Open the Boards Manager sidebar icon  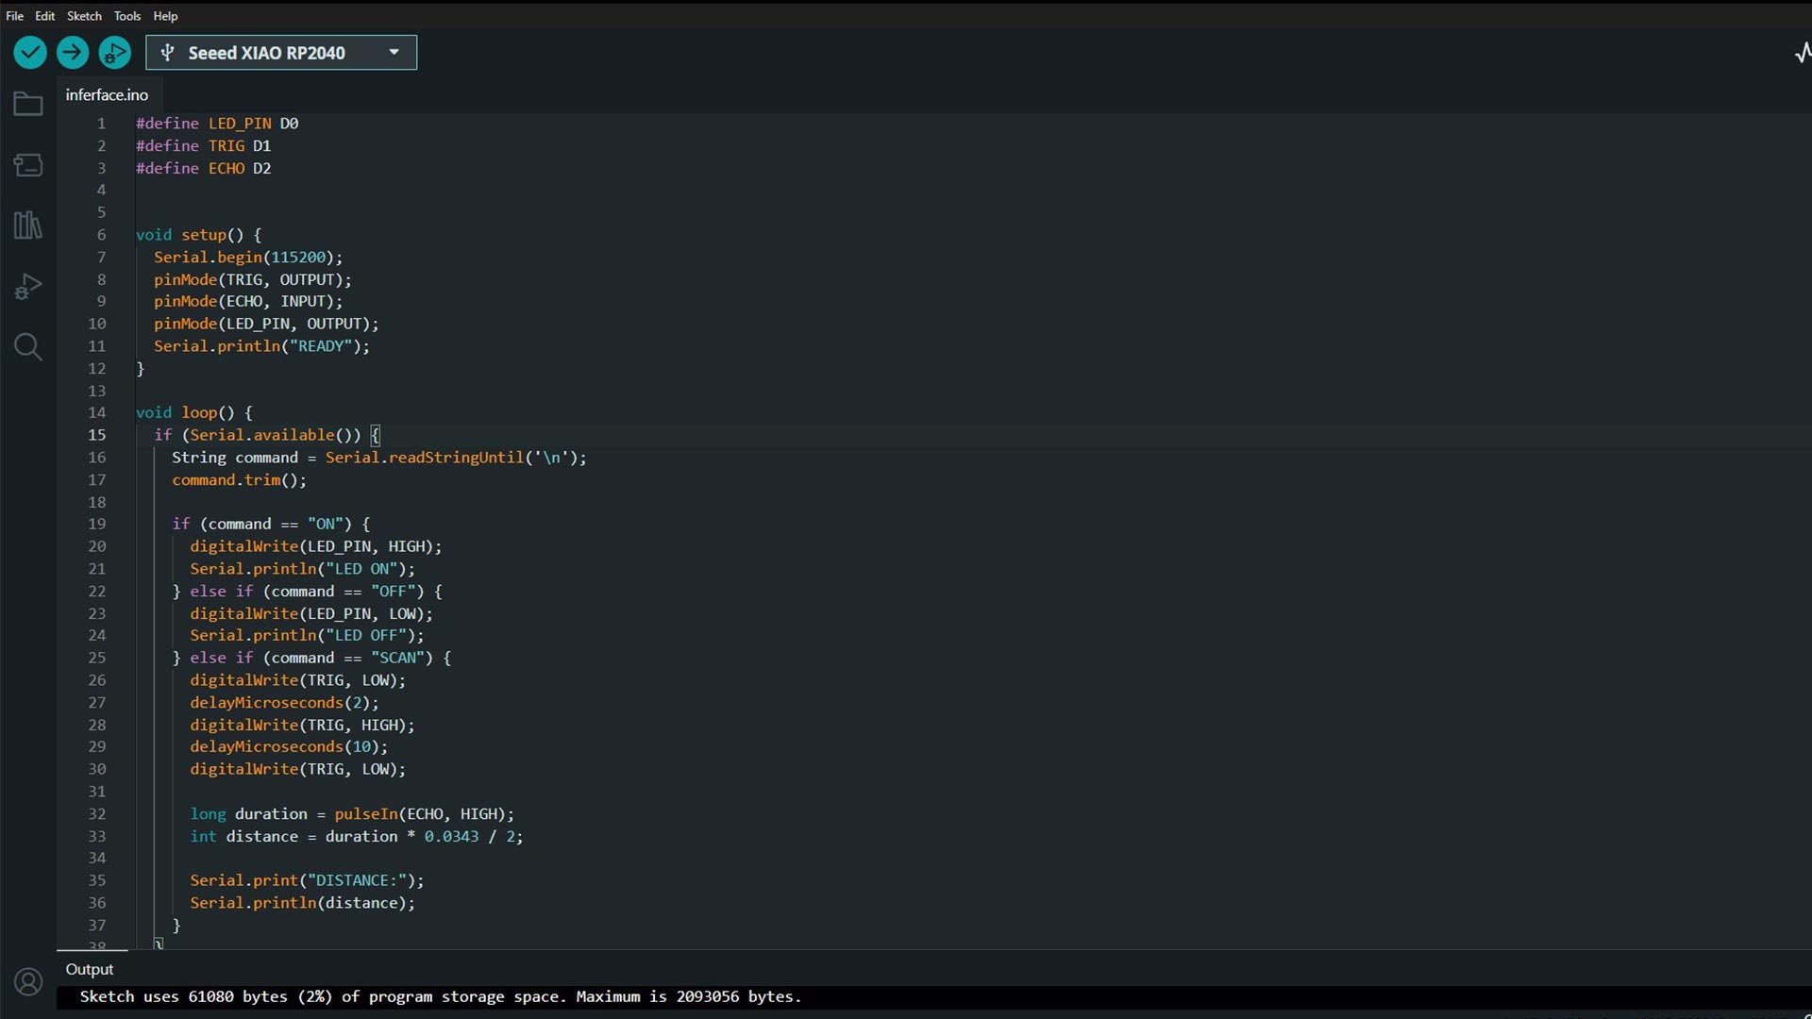28,165
